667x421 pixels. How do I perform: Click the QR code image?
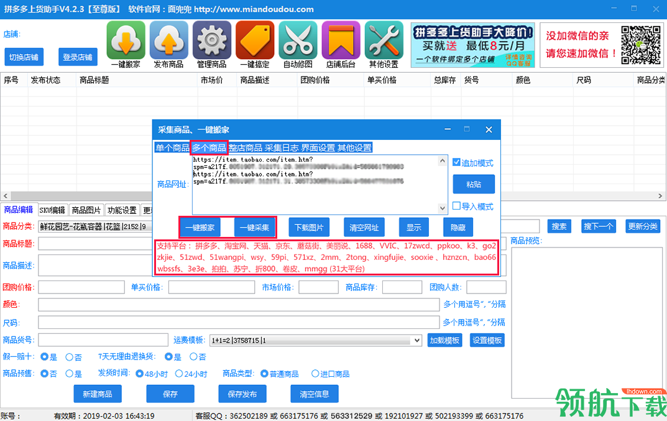click(641, 45)
